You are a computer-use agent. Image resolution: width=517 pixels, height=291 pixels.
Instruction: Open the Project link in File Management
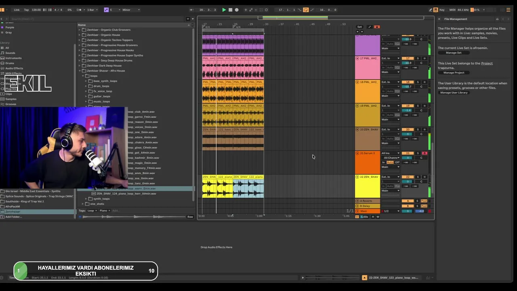click(487, 63)
